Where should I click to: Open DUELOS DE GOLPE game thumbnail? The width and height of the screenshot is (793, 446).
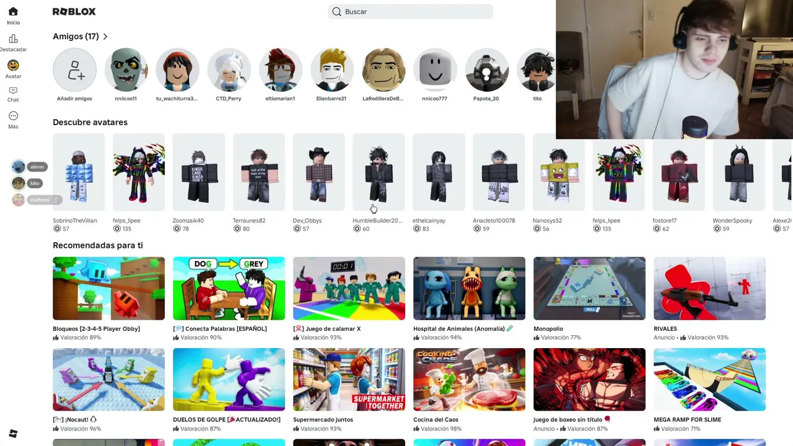tap(229, 379)
